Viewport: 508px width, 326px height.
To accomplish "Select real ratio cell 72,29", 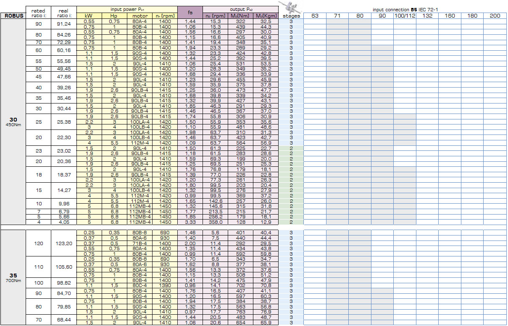I will coord(63,42).
